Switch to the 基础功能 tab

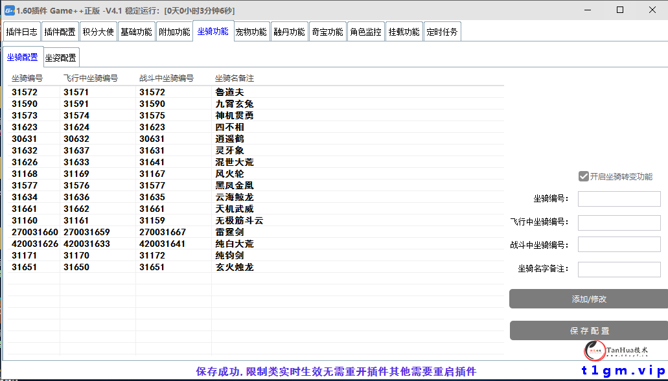tap(136, 30)
